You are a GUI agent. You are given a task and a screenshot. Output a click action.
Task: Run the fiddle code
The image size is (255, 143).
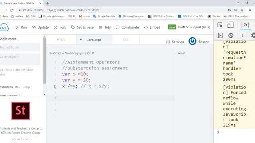coord(21,27)
